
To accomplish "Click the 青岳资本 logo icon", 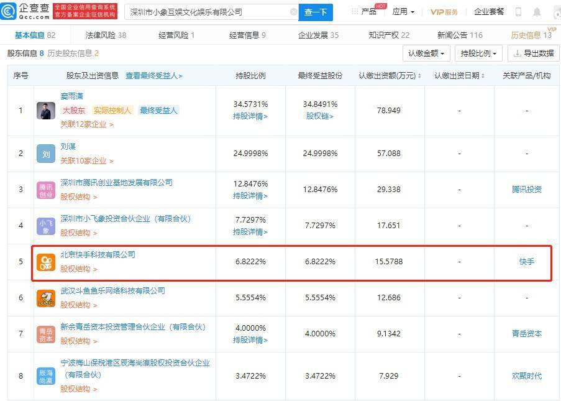I will 46,334.
